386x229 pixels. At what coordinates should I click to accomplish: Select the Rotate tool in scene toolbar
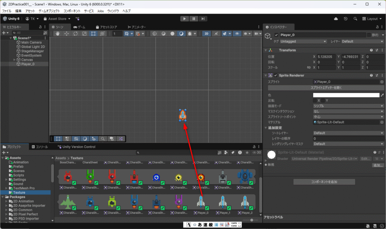point(75,34)
